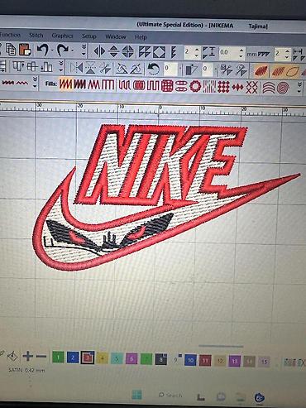Click the diamond kaleidoscope icon
This screenshot has width=306, height=408.
pos(159,52)
